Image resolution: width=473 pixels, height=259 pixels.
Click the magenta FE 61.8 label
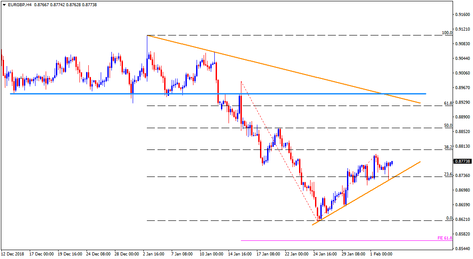[445, 238]
